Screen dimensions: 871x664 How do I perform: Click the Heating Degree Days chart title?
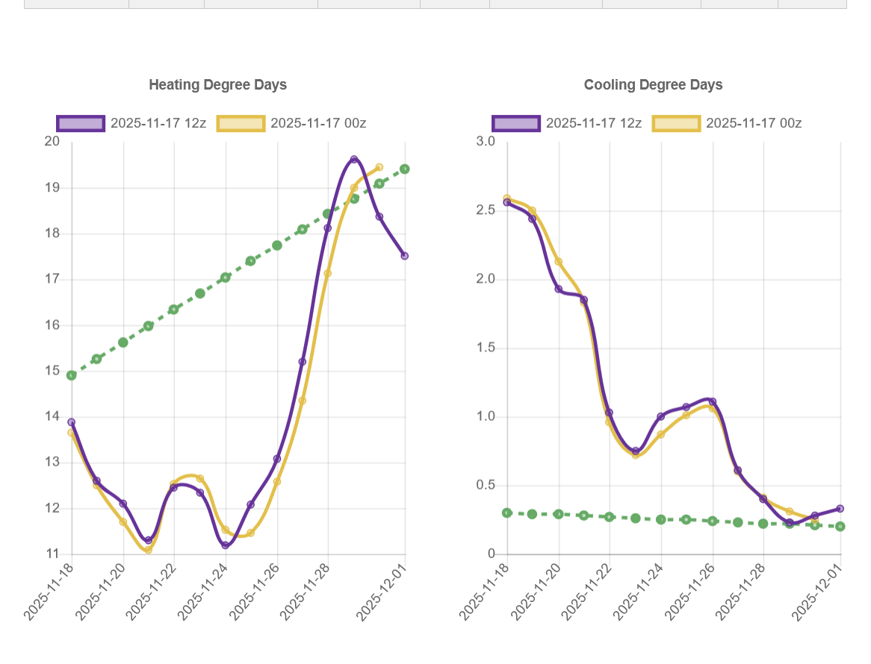[217, 85]
